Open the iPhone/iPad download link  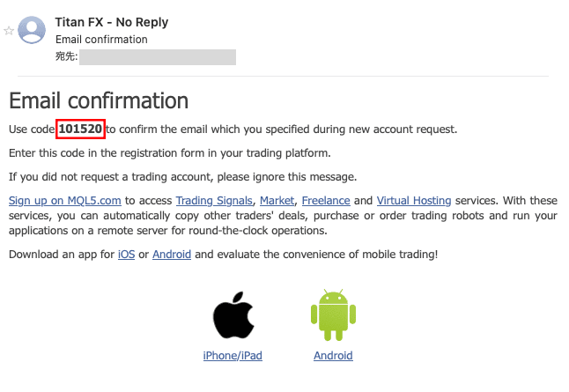[233, 356]
